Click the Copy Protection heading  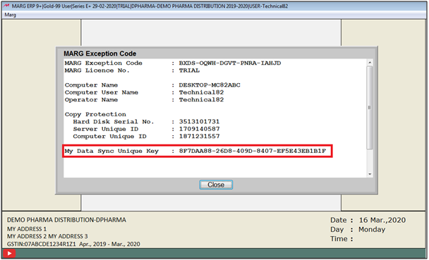tap(95, 114)
